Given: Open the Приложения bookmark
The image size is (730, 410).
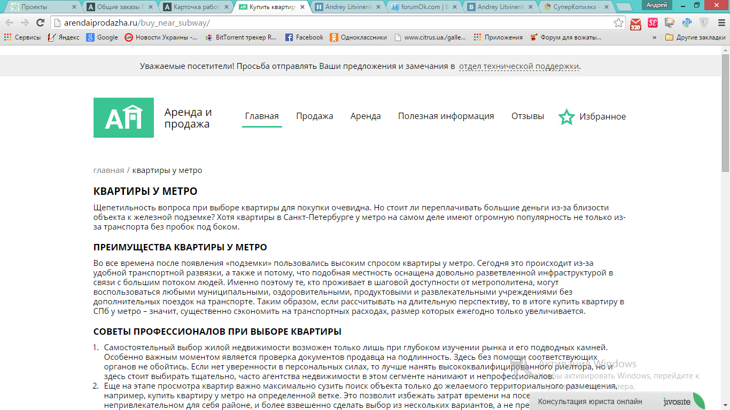Looking at the screenshot, I should point(498,37).
